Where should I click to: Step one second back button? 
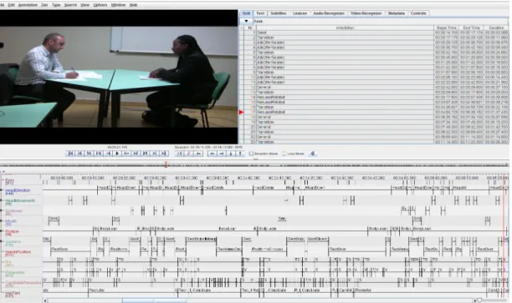[x=89, y=154]
